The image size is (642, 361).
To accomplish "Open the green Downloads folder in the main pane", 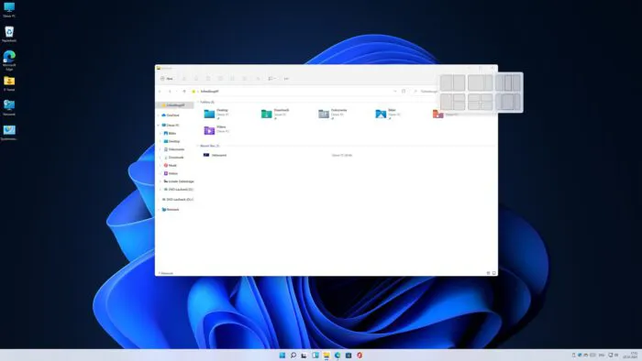I will (275, 114).
